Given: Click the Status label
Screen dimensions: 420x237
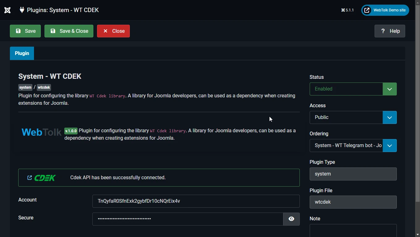Looking at the screenshot, I should (x=316, y=77).
